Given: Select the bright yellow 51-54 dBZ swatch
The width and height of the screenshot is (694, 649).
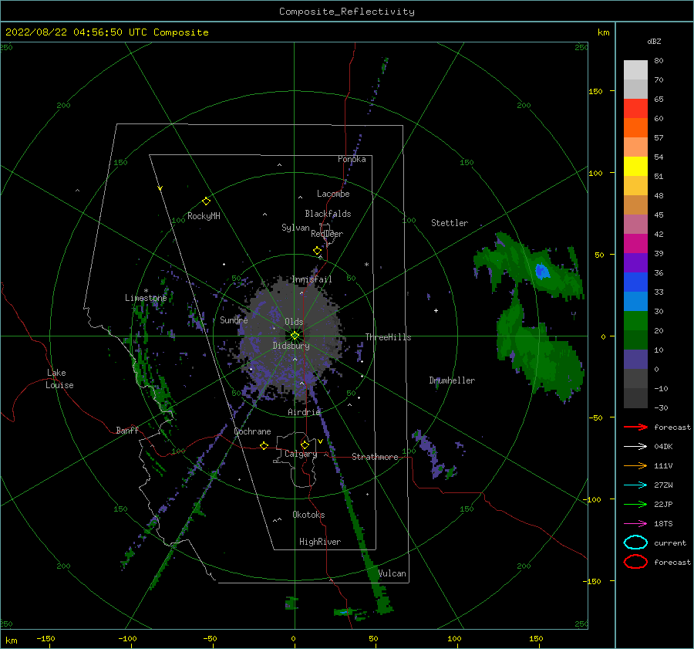Looking at the screenshot, I should [635, 166].
